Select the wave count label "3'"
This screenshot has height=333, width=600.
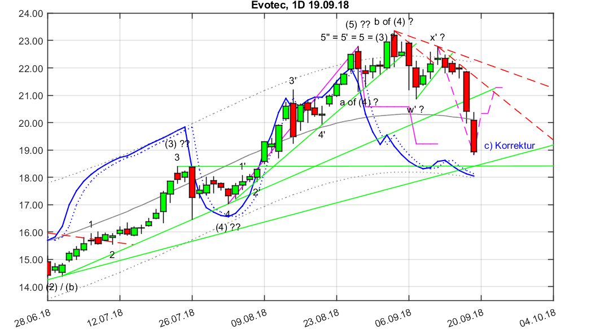(x=291, y=79)
